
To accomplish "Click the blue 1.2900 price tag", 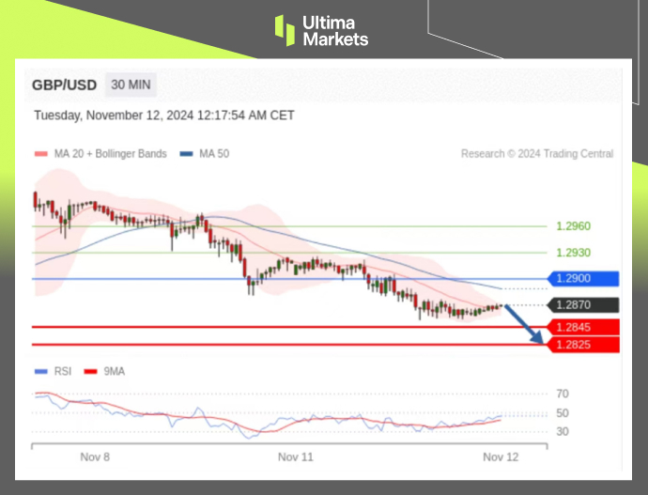I will (581, 279).
